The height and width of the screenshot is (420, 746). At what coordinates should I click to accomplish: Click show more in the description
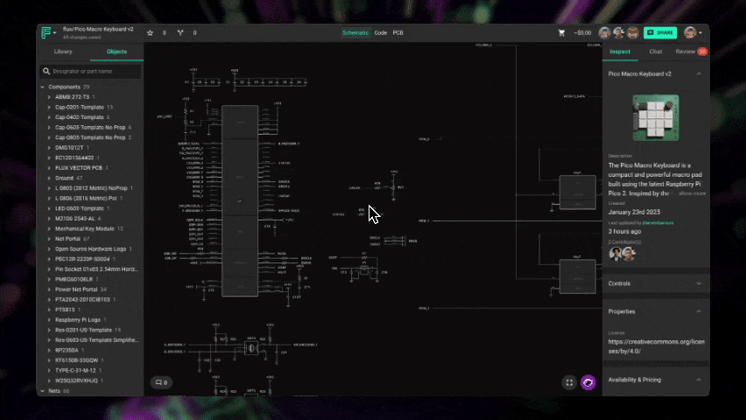pyautogui.click(x=693, y=193)
